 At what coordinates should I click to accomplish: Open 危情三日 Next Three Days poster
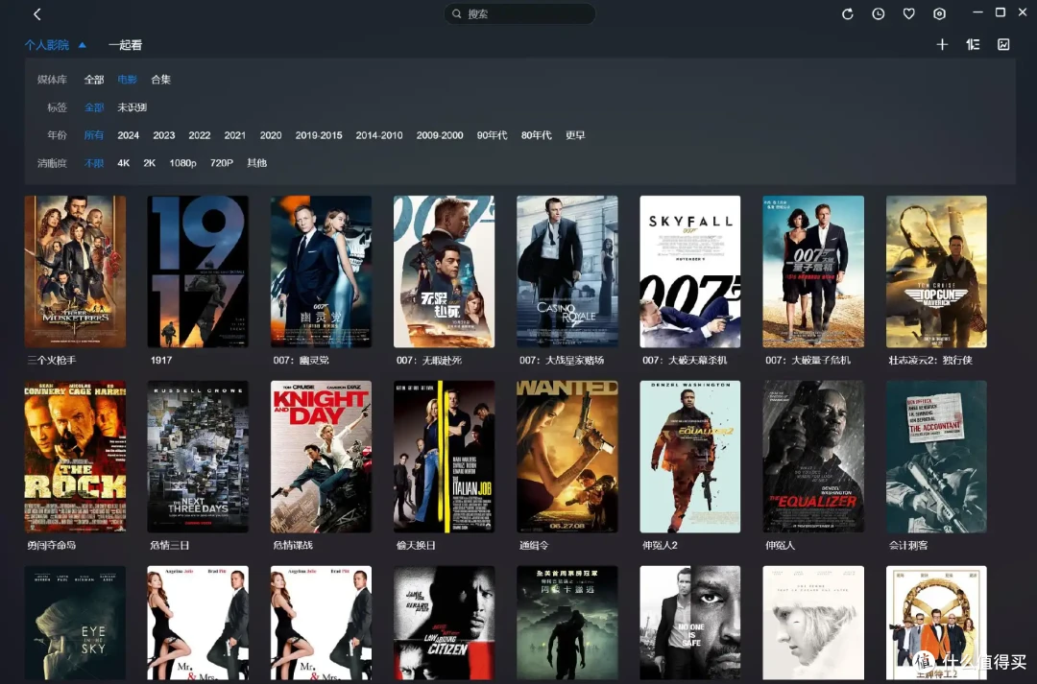pos(198,456)
